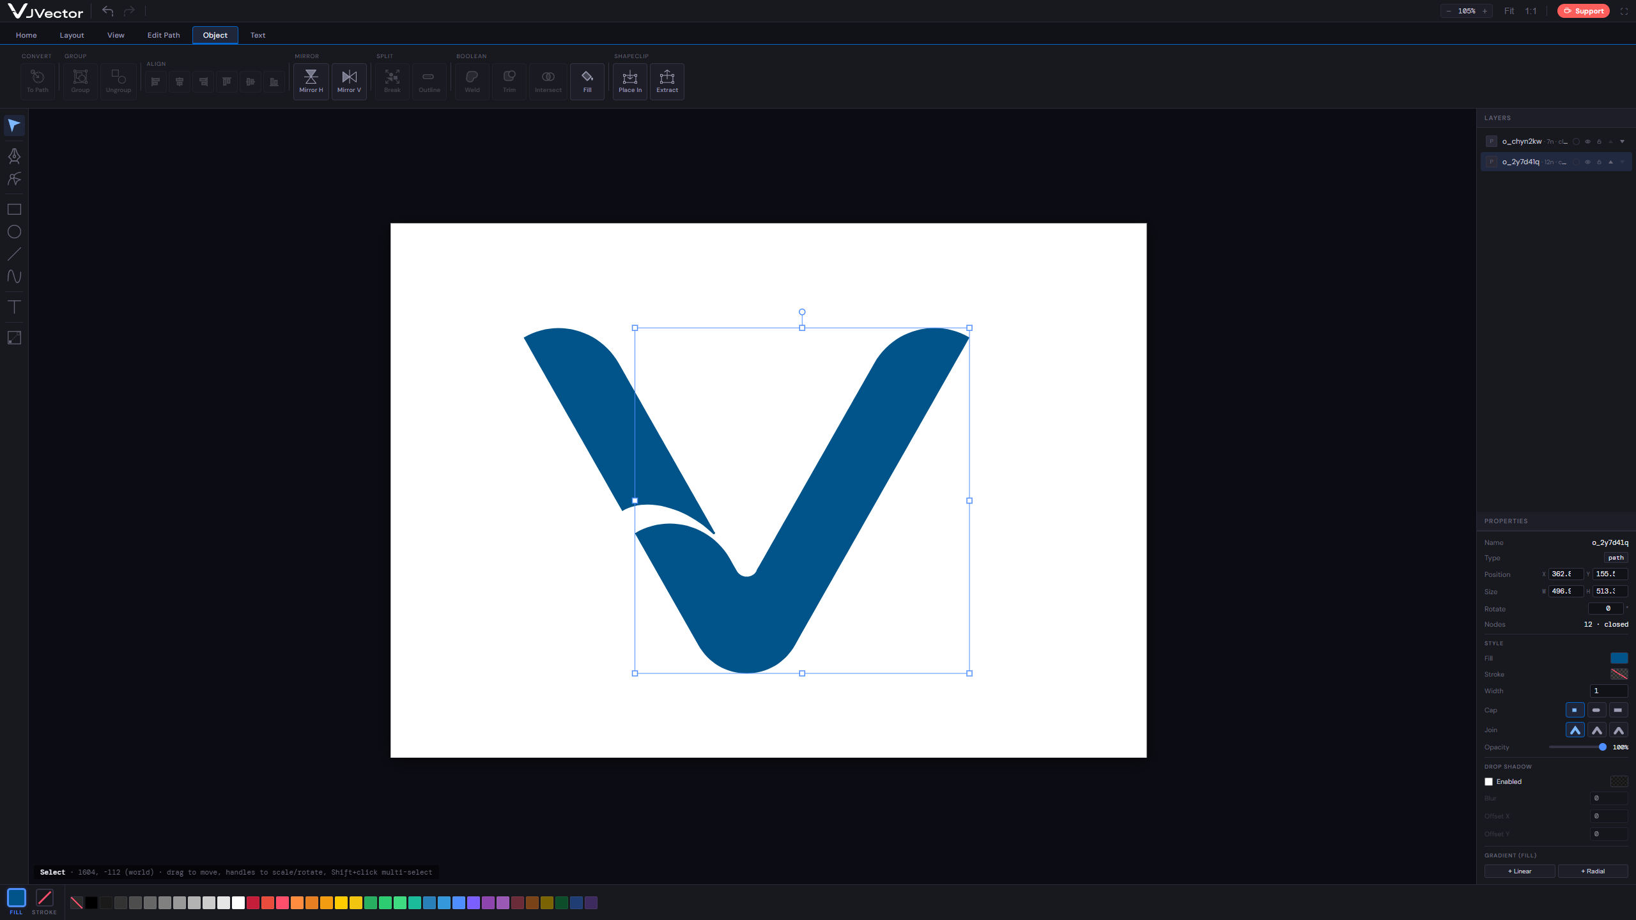Screen dimensions: 1636x920
Task: Redo the last undone action
Action: coord(129,11)
